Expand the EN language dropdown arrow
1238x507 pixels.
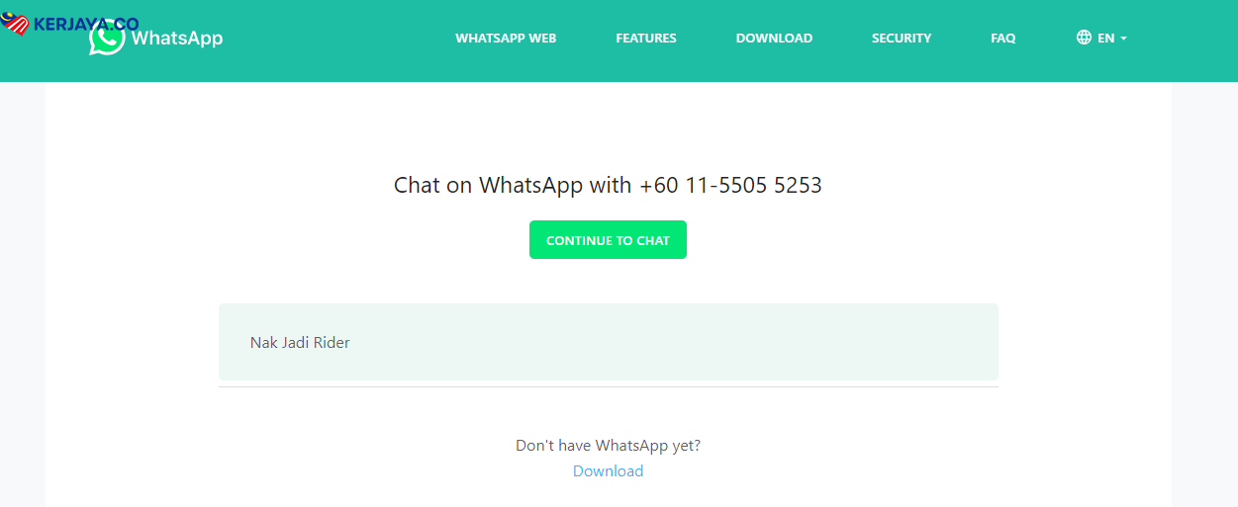click(1123, 39)
